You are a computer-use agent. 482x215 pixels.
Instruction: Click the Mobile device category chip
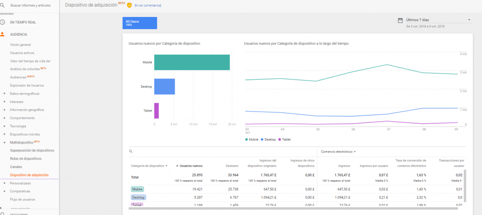click(137, 189)
